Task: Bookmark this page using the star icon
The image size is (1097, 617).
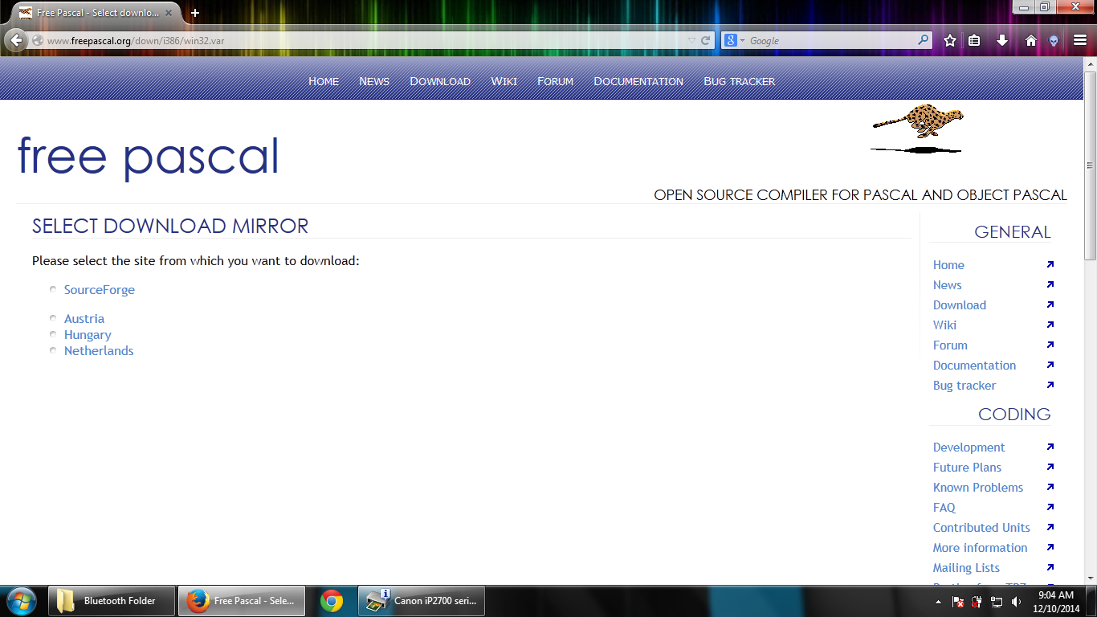Action: coord(949,39)
